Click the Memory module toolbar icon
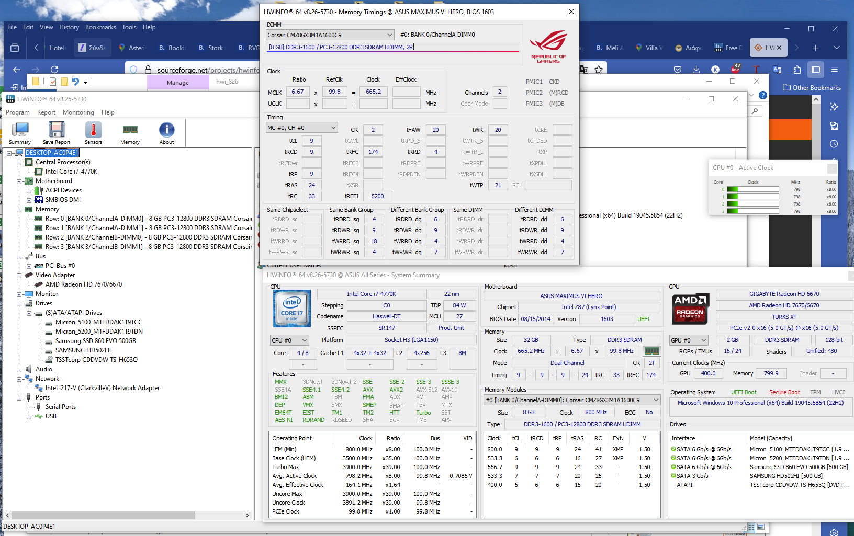The width and height of the screenshot is (854, 536). point(130,133)
